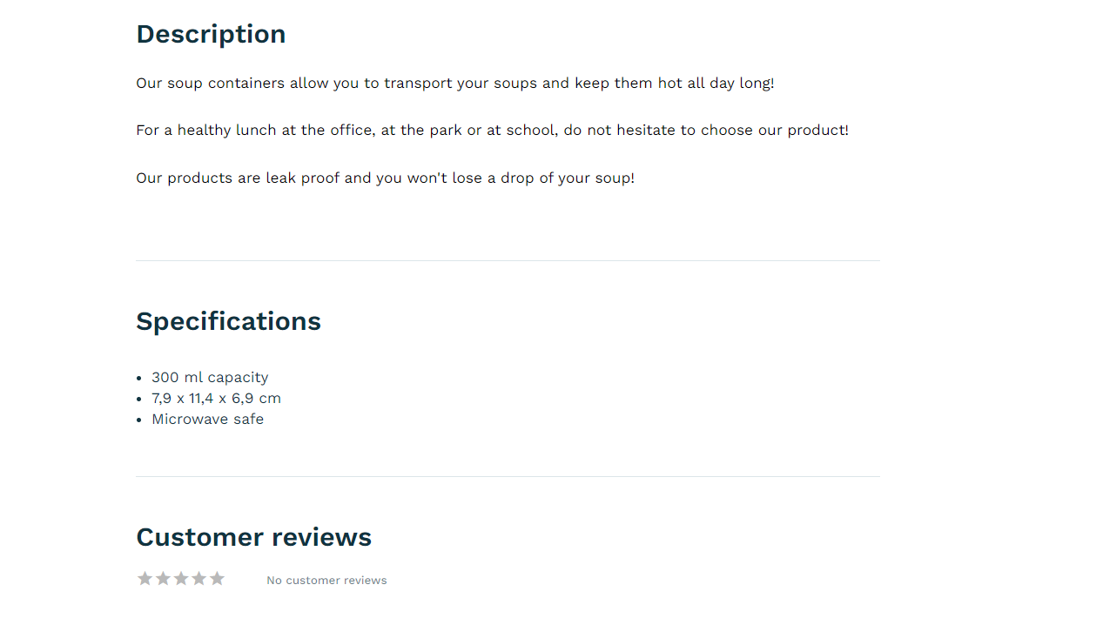Click the fifth review star
The height and width of the screenshot is (625, 1103).
tap(217, 579)
